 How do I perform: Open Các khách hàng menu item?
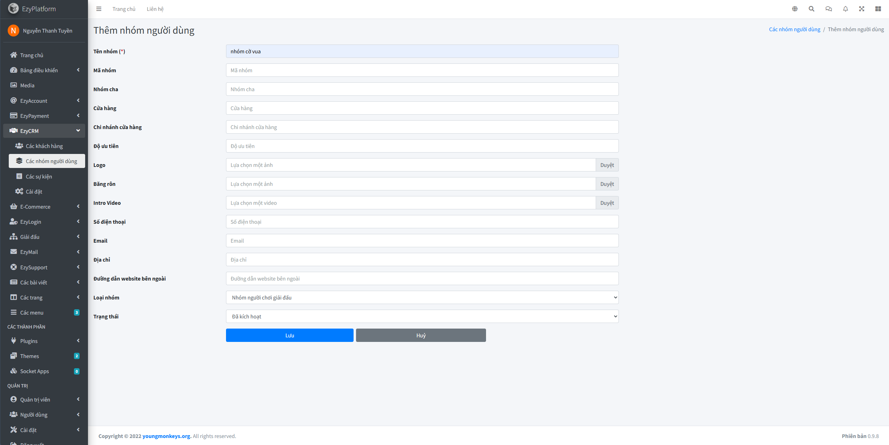point(44,146)
